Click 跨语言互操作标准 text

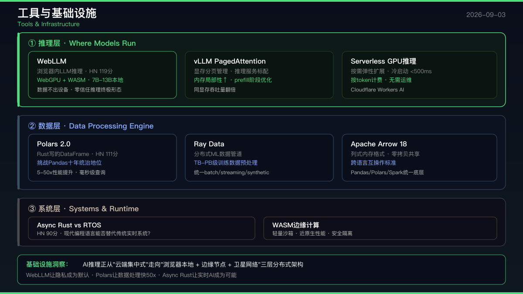374,163
